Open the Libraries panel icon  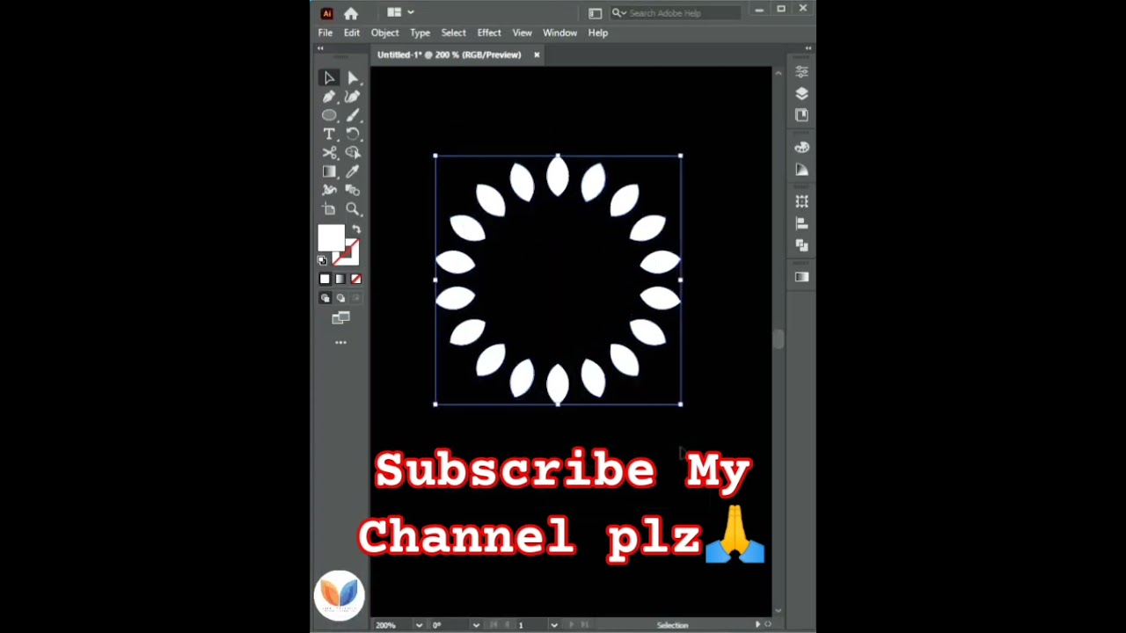click(x=801, y=115)
